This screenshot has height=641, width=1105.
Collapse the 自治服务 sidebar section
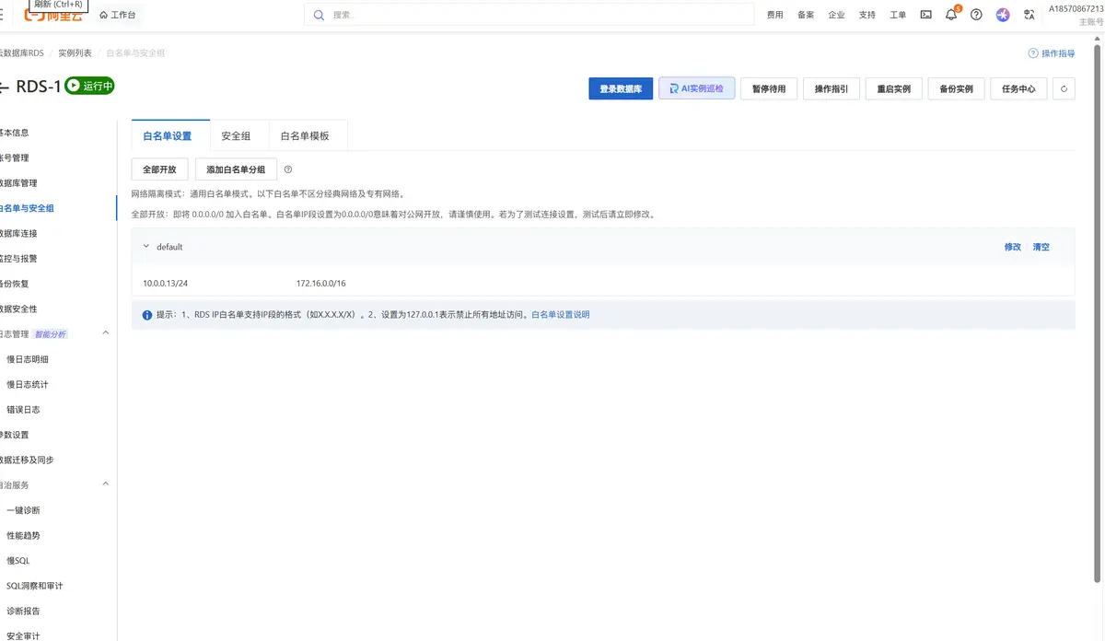coord(105,484)
